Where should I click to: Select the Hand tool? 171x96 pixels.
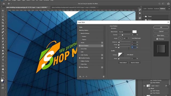point(3,69)
